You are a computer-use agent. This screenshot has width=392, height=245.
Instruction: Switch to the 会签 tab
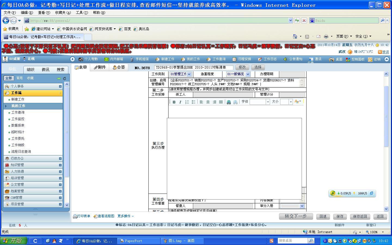click(119, 68)
